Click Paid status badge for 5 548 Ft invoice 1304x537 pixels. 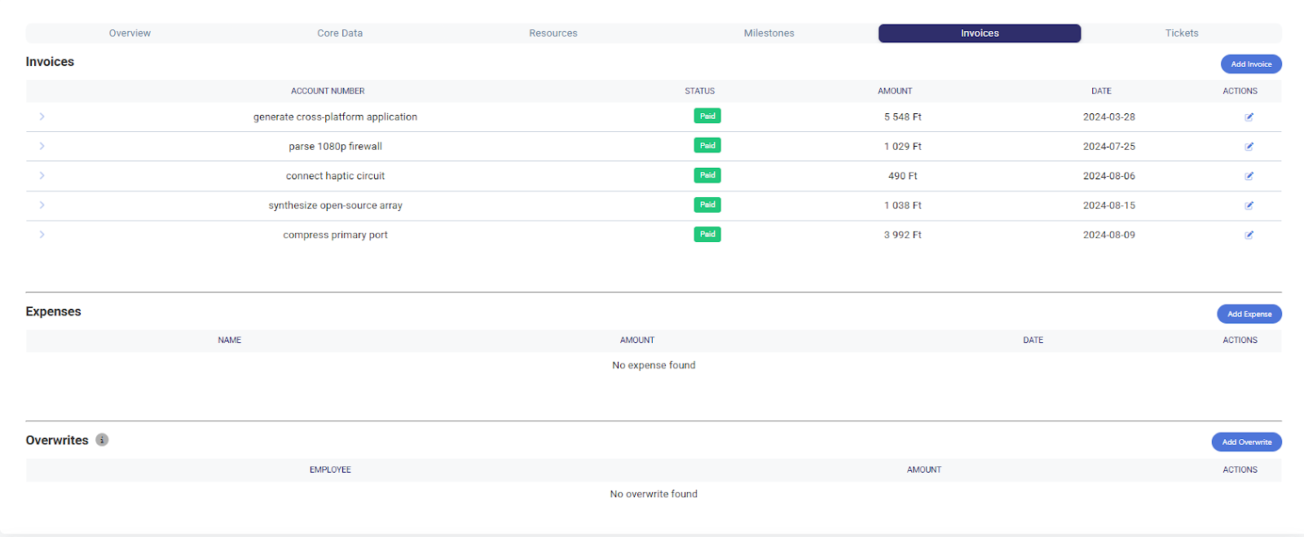[x=707, y=117]
